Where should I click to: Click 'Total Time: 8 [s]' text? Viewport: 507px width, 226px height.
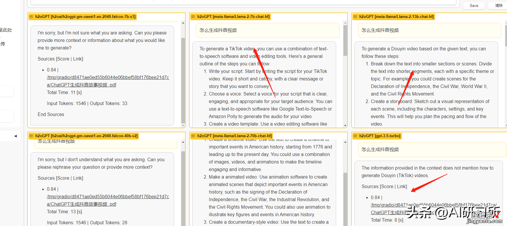point(387,220)
